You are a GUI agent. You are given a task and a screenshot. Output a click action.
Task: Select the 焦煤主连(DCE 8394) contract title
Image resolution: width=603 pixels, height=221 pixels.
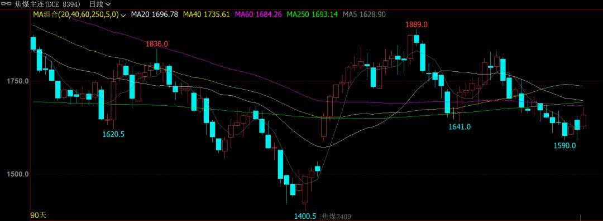[x=48, y=4]
